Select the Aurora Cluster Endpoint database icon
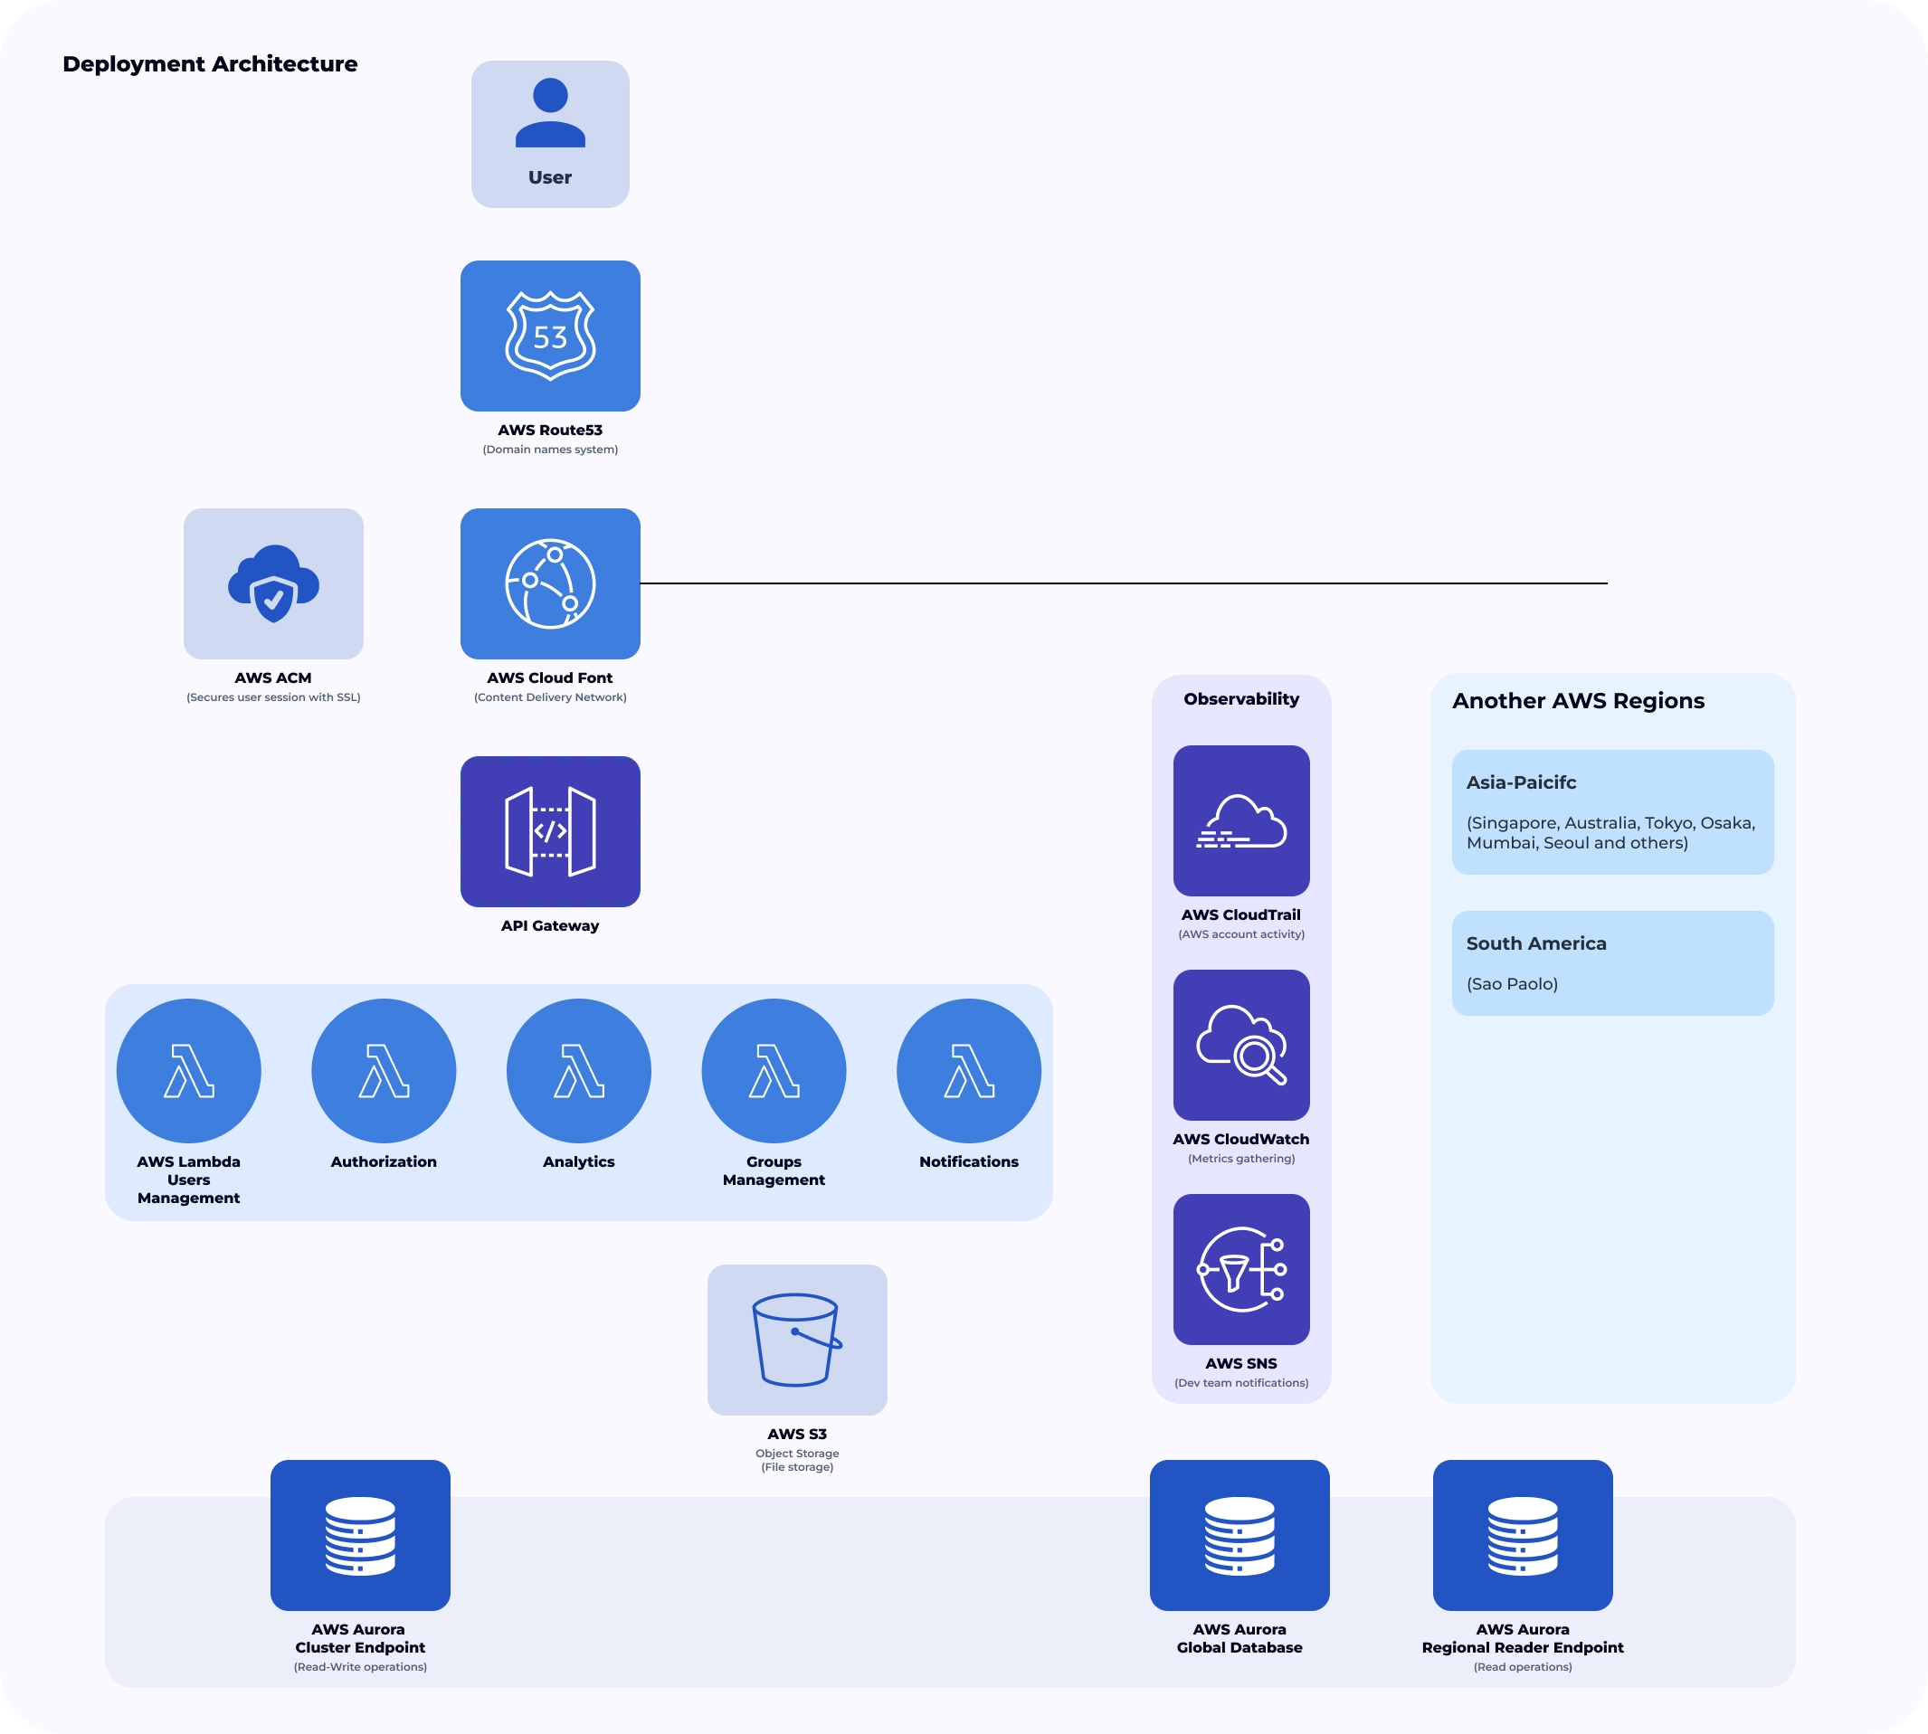1928x1734 pixels. pos(360,1535)
